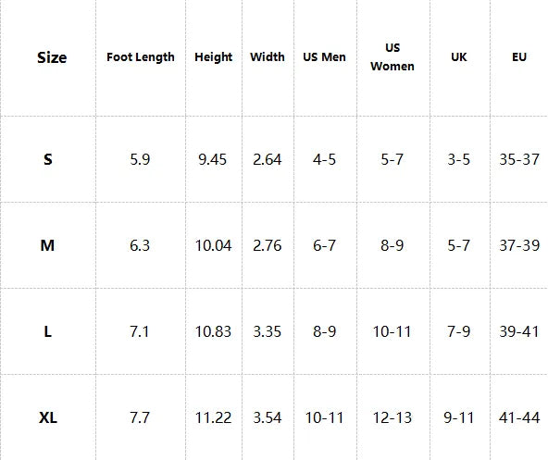The height and width of the screenshot is (460, 548).
Task: Select the 7-9 UK size cell
Action: (x=459, y=331)
